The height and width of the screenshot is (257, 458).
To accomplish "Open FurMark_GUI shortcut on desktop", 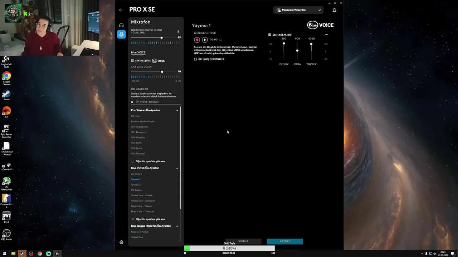I will pos(6,149).
